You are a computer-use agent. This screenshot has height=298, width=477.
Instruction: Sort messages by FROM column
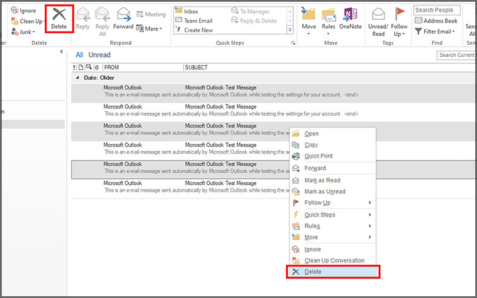[111, 67]
